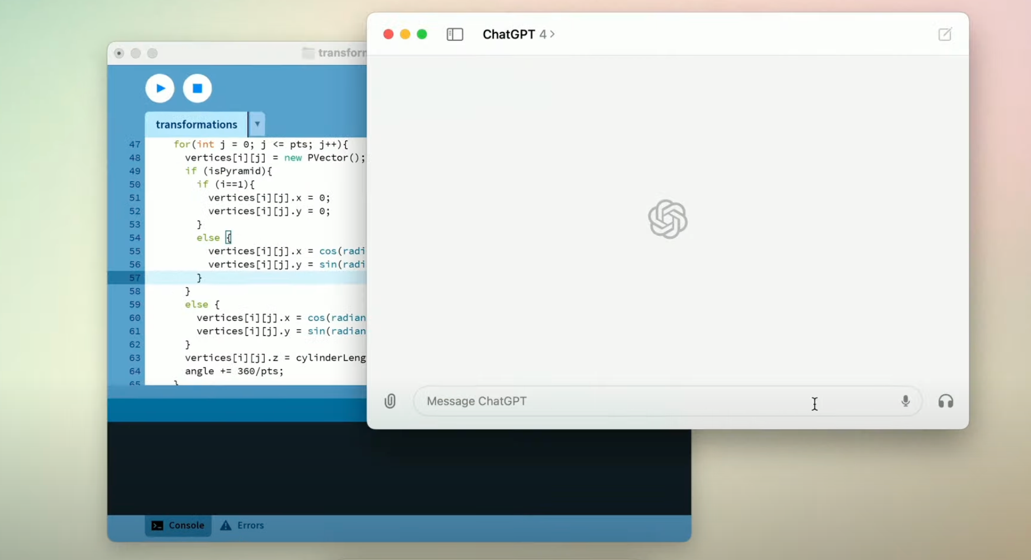The image size is (1031, 560).
Task: Open the tab dropdown arrow beside transformations
Action: pyautogui.click(x=257, y=124)
